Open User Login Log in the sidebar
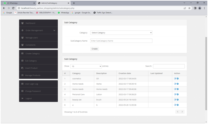Screen dimensions: 208x124 (38, 84)
